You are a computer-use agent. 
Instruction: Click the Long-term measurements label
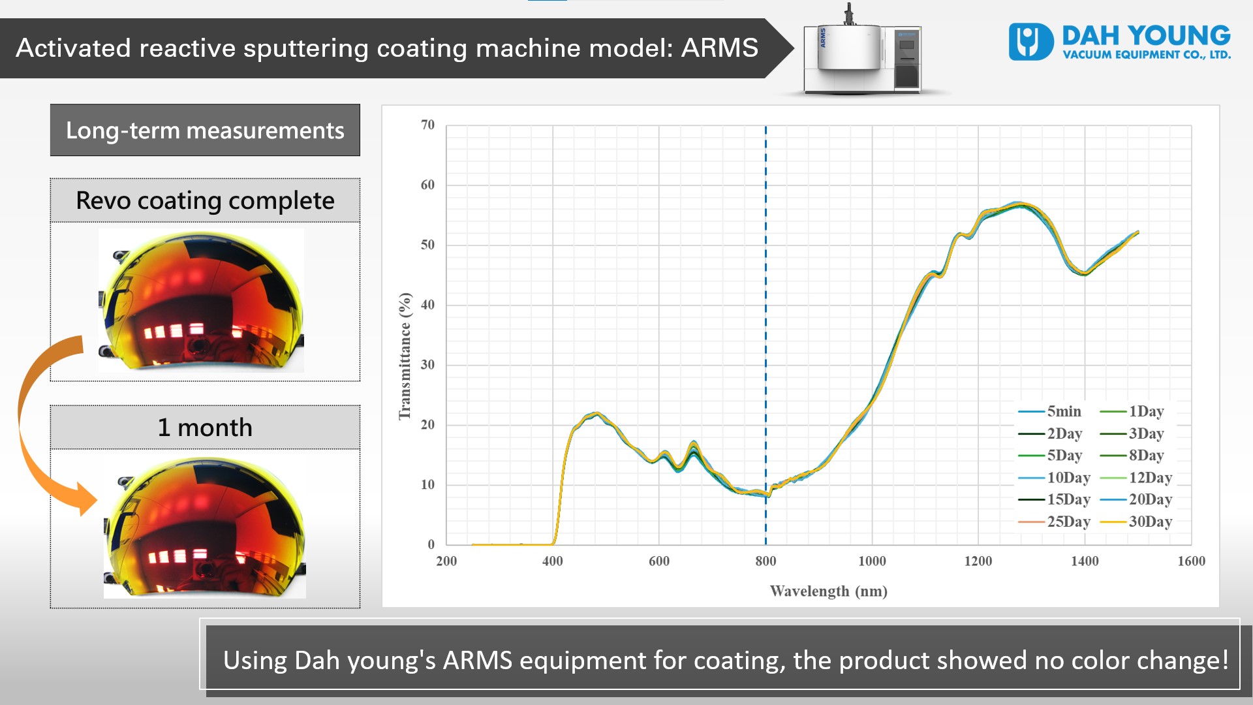coord(205,130)
